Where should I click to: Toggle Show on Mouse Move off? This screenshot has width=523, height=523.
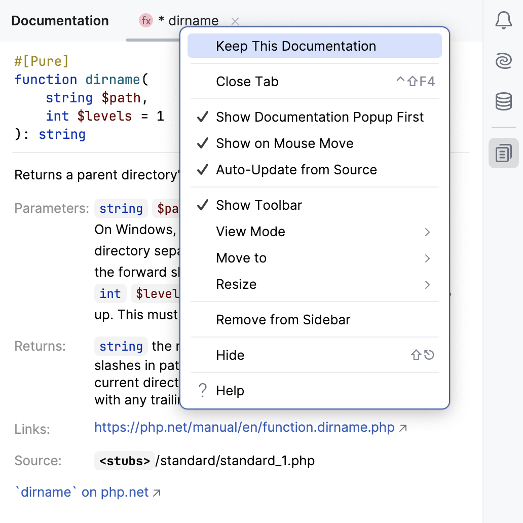pos(284,143)
